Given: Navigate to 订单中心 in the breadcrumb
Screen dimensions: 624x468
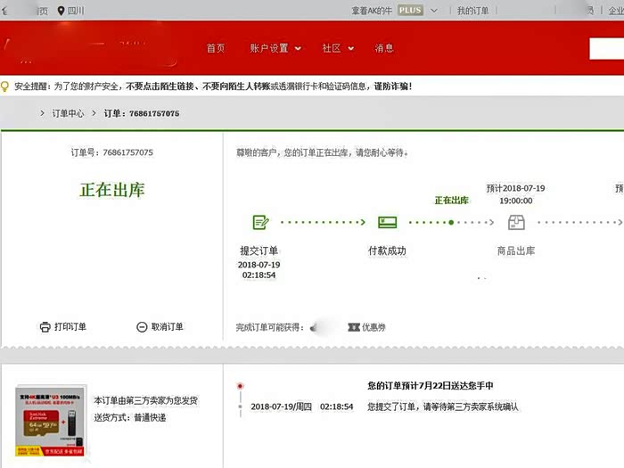Looking at the screenshot, I should 69,113.
